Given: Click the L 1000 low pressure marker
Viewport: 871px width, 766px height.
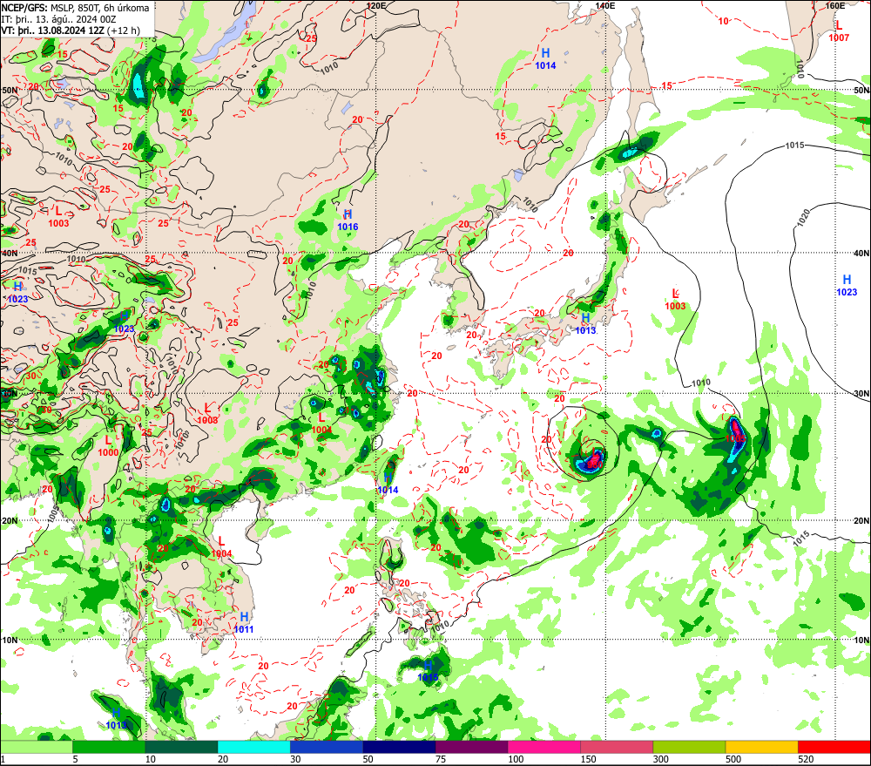Looking at the screenshot, I should 108,446.
